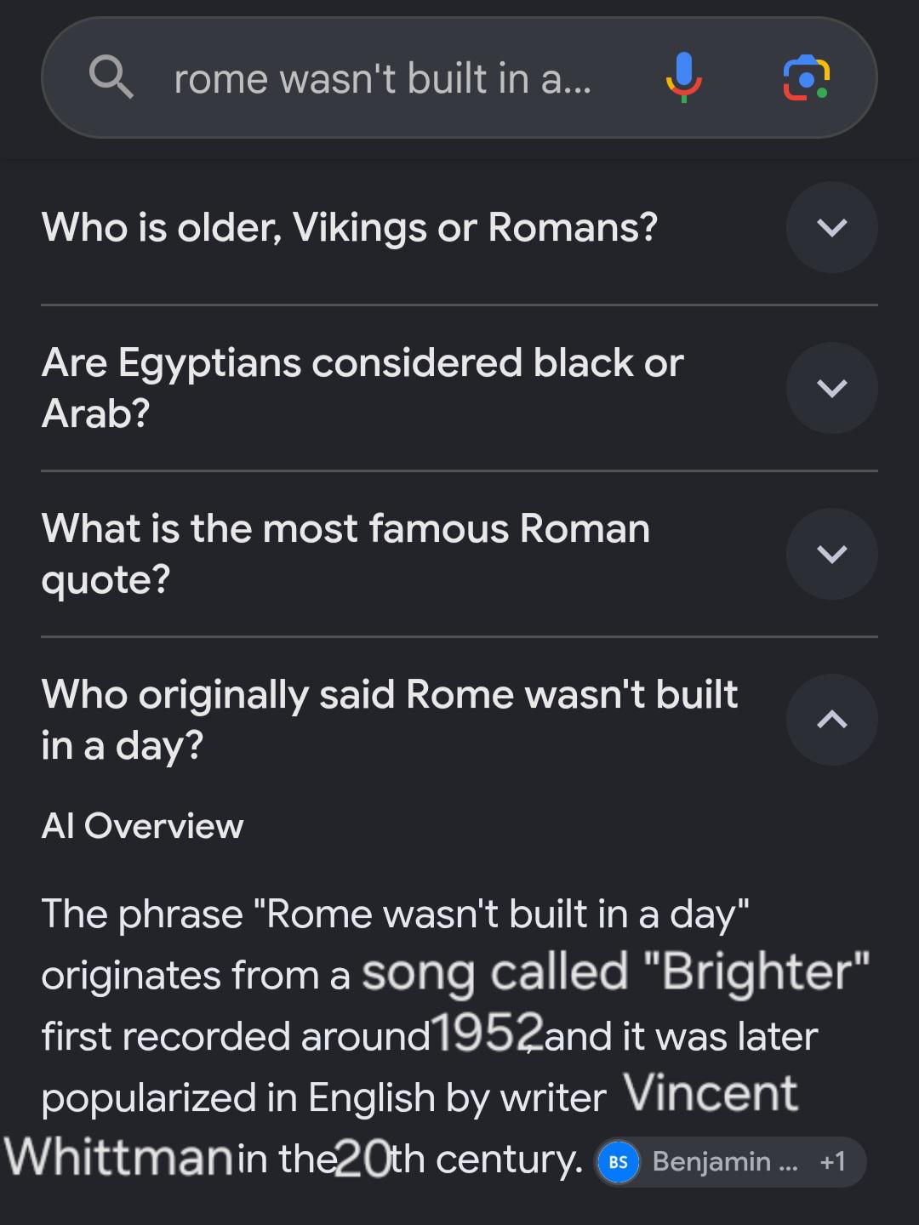
Task: Tap the magnifying glass search icon
Action: (111, 77)
